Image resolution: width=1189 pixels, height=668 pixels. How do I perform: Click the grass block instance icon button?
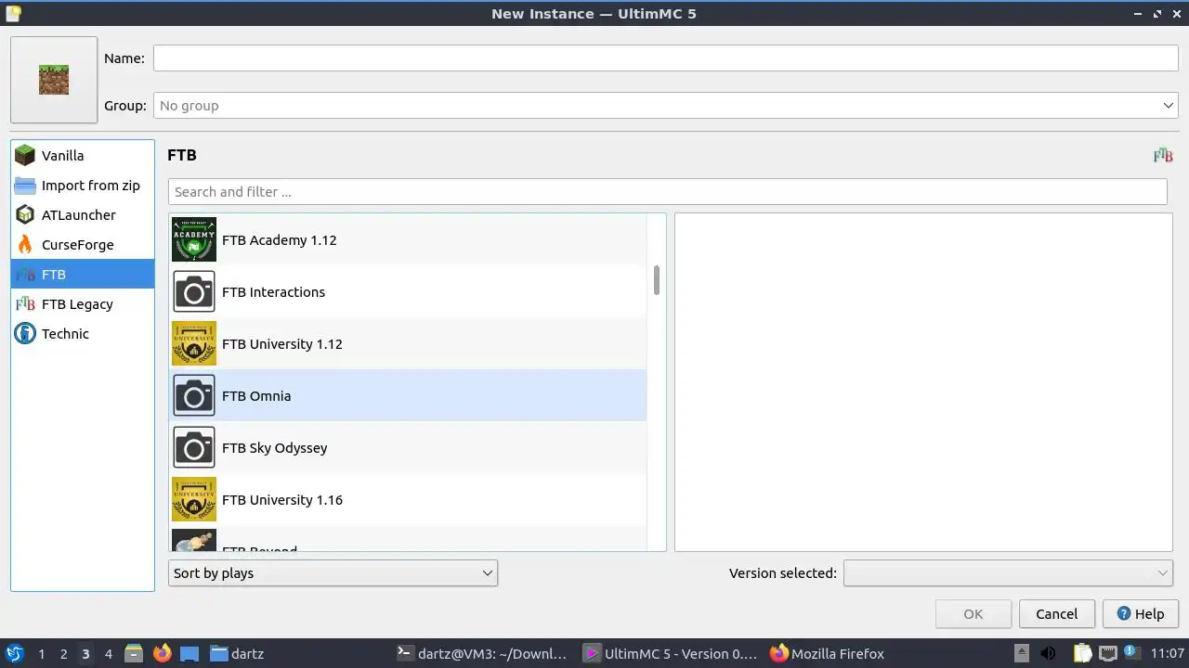[x=54, y=80]
